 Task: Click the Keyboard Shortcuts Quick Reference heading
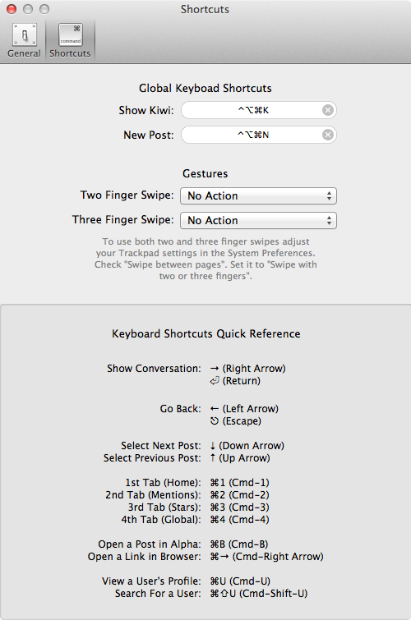click(205, 333)
